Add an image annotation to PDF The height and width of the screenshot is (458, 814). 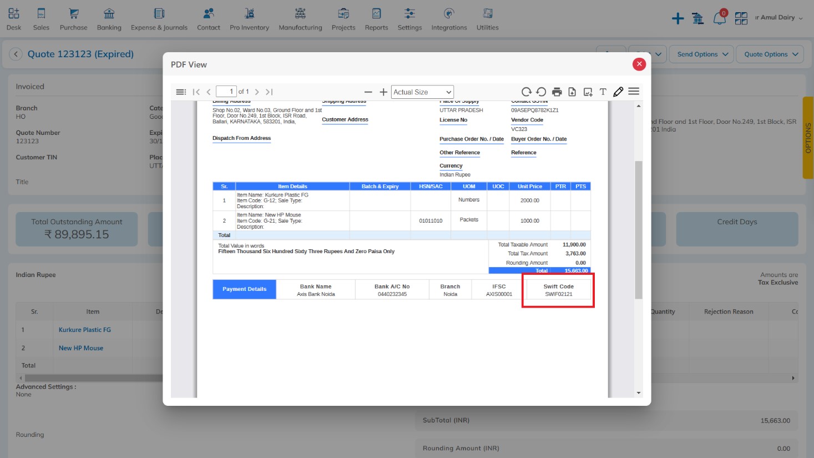(588, 92)
